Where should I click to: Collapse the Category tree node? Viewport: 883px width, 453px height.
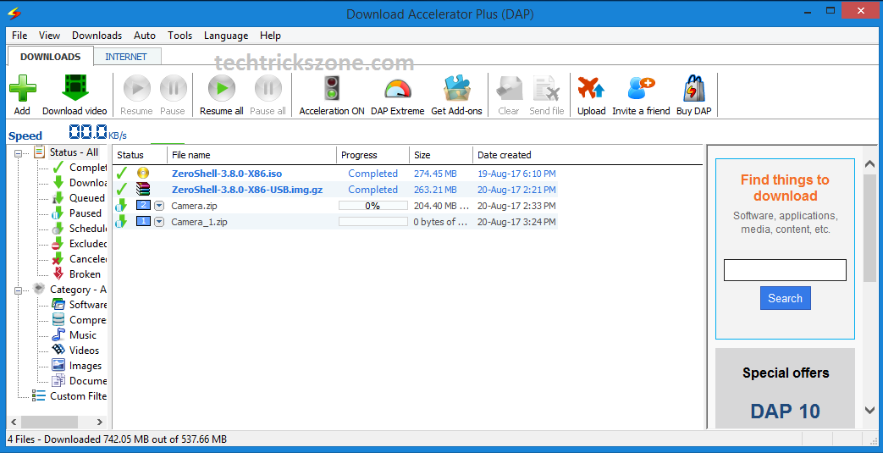[19, 290]
